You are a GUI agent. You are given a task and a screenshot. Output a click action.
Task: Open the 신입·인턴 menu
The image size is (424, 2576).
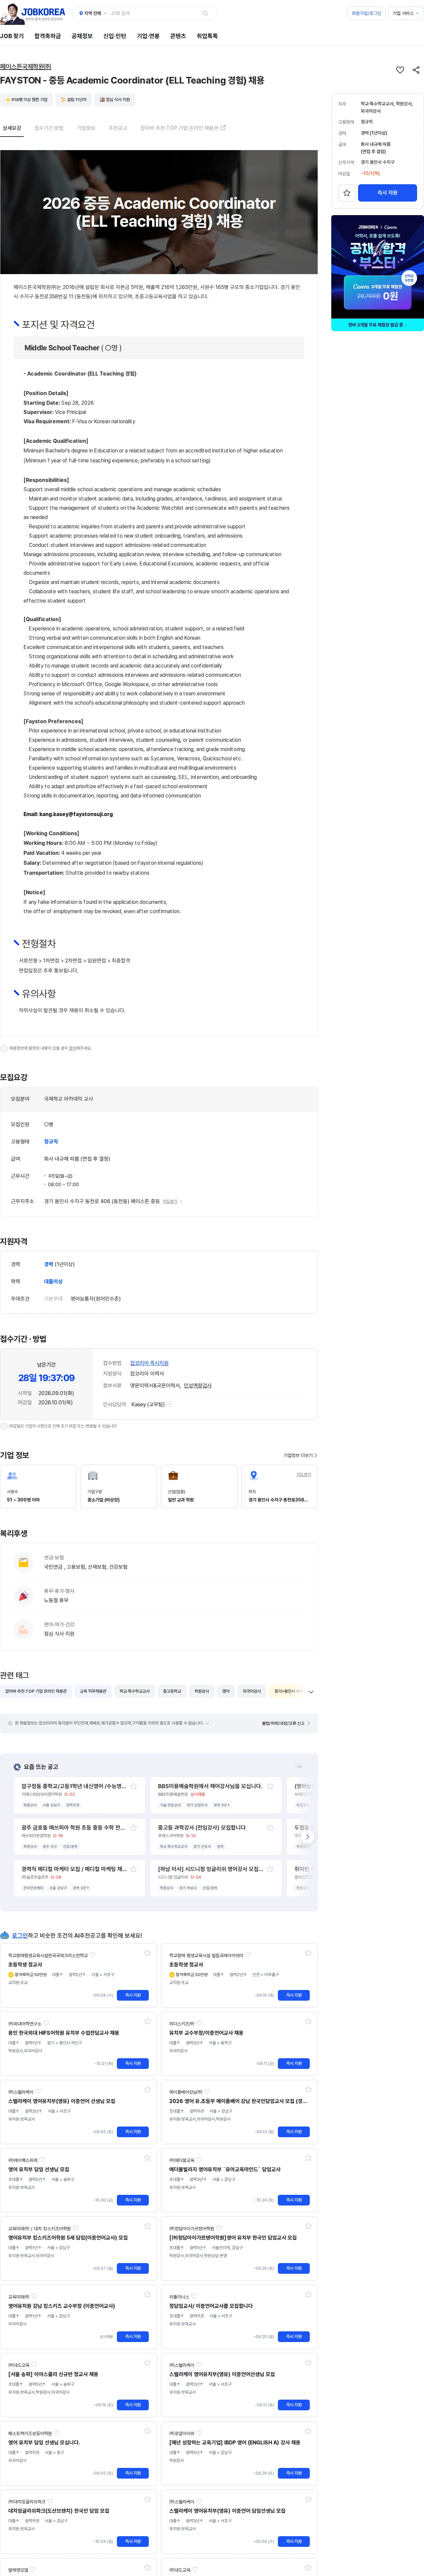pyautogui.click(x=115, y=36)
